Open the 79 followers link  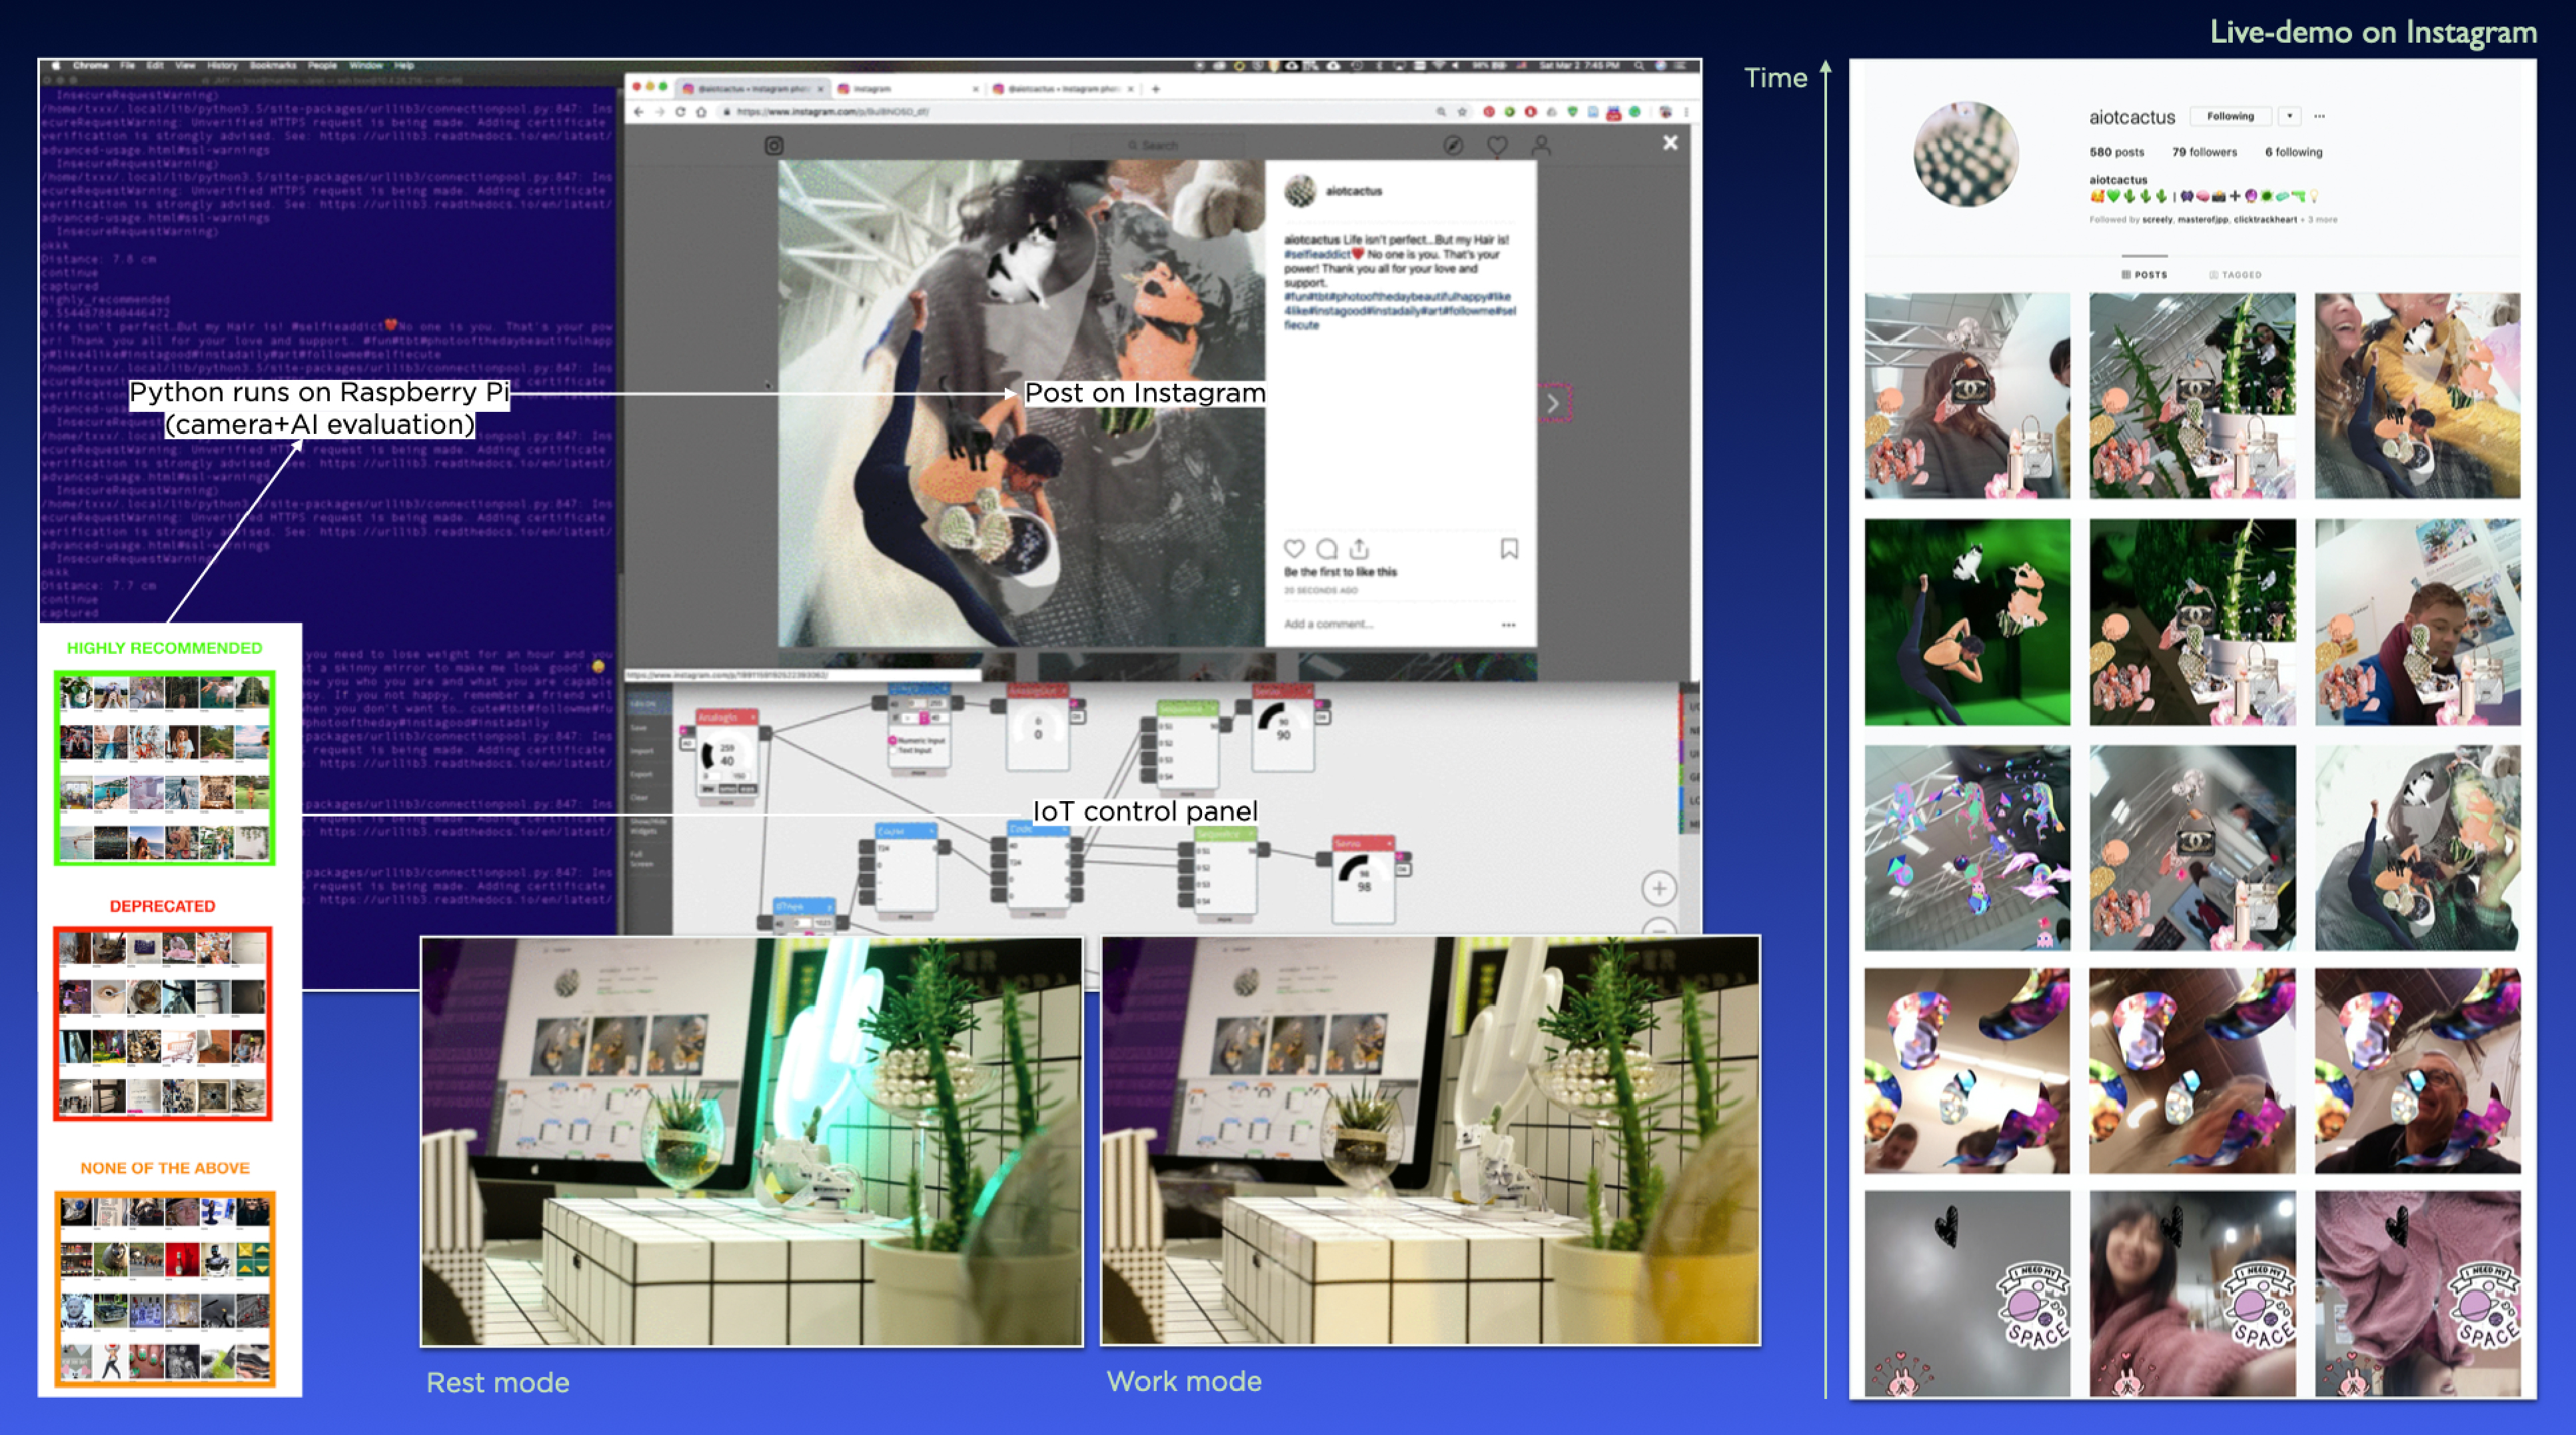point(2204,152)
